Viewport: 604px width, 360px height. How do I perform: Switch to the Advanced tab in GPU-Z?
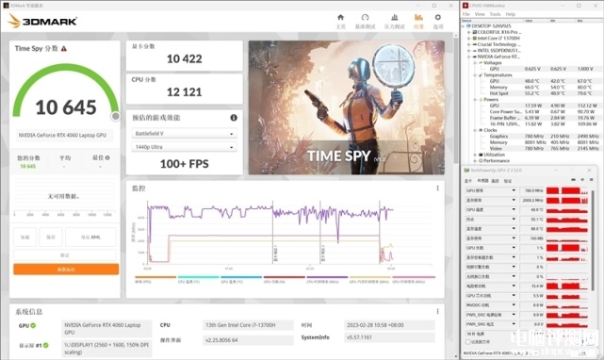[496, 181]
